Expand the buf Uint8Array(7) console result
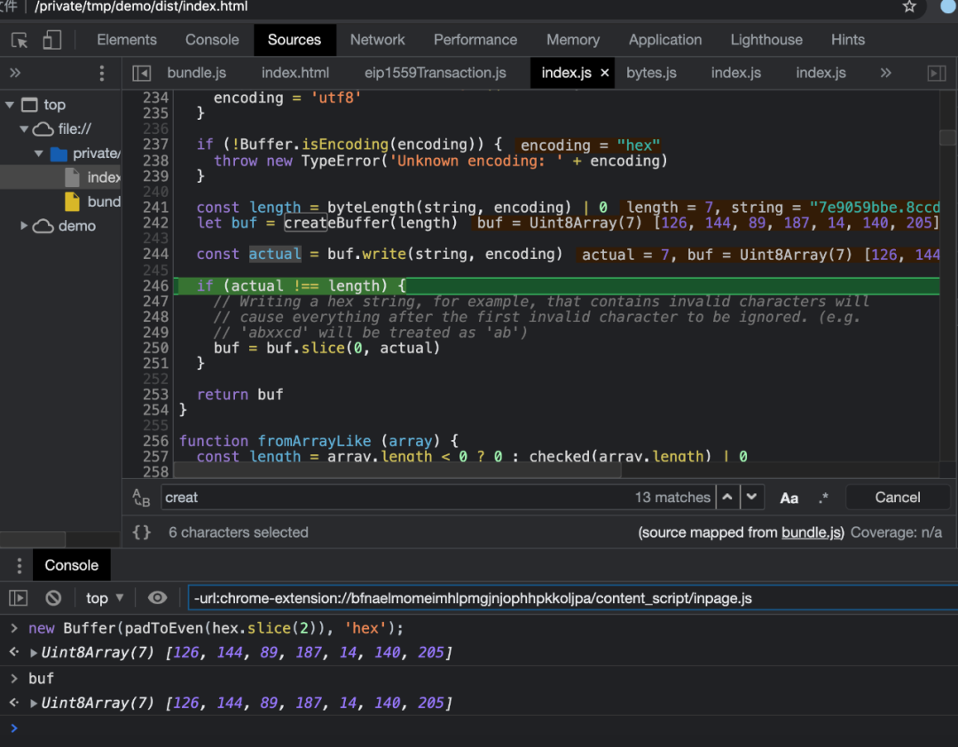Viewport: 958px width, 747px height. (x=34, y=704)
